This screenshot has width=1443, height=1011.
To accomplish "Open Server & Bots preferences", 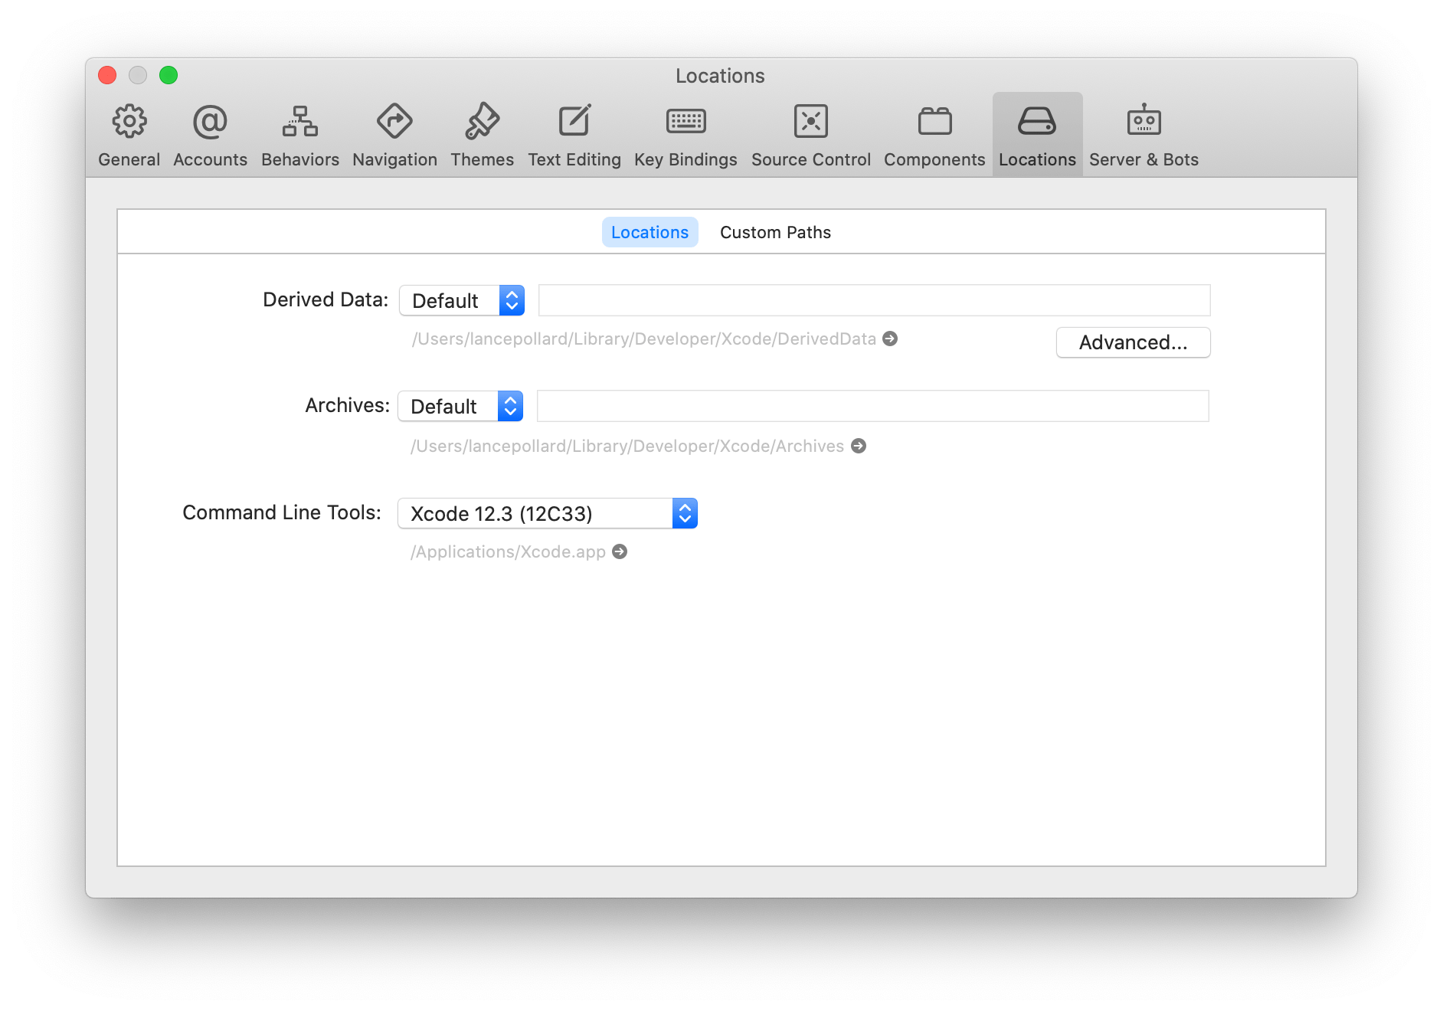I will tap(1144, 134).
